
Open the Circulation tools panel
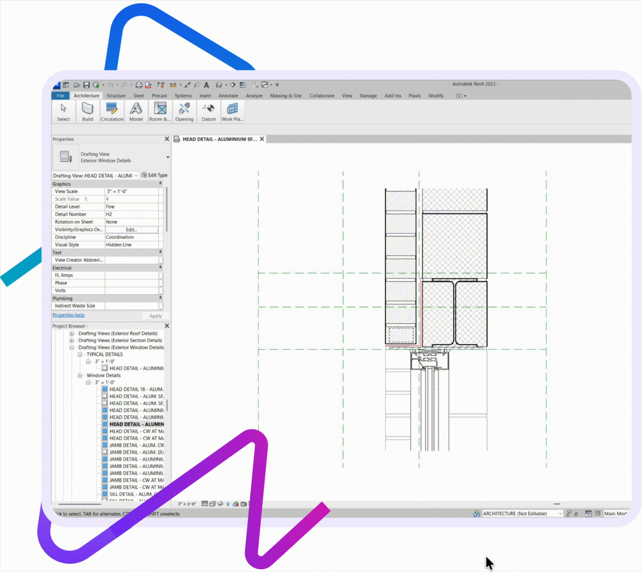tap(112, 112)
